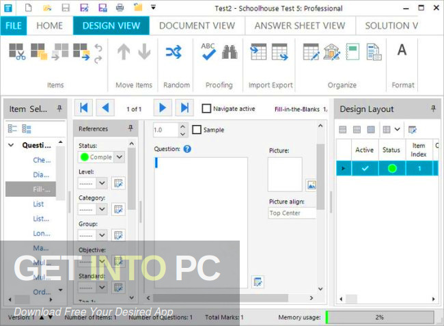Screen dimensions: 444x326
Task: Open the quick access toolbar customize arrow
Action: pos(153,8)
